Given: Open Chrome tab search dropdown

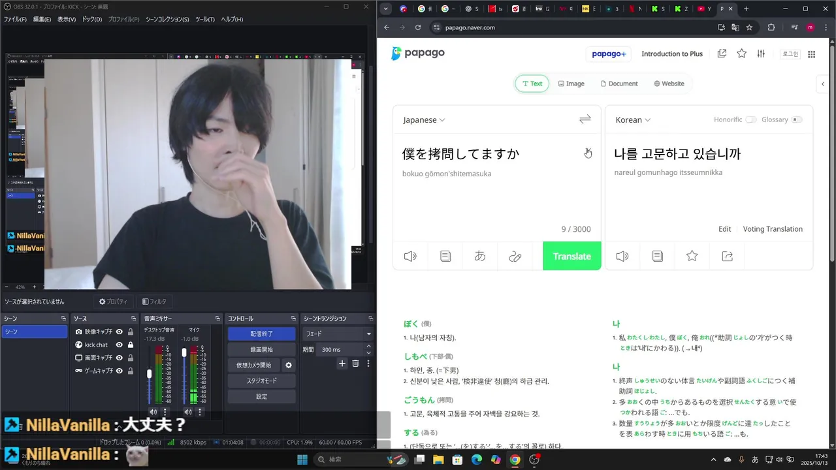Looking at the screenshot, I should pos(386,8).
